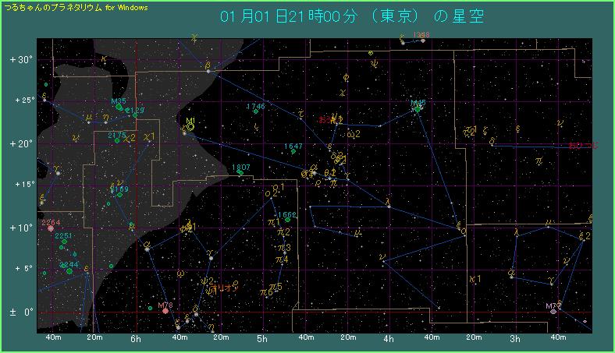
Task: Click the 1662 cluster marker
Action: 287,220
